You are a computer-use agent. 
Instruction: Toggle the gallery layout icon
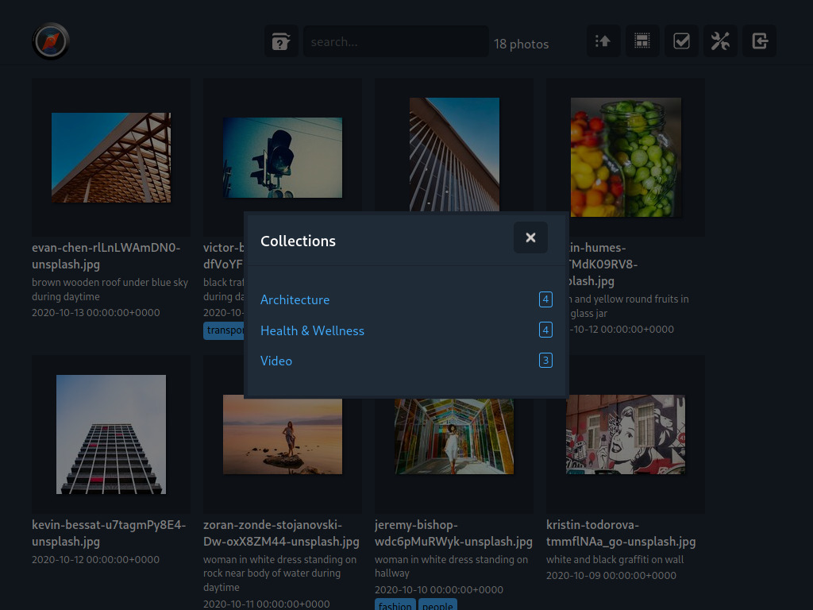pos(642,41)
